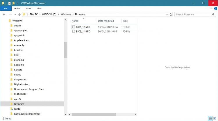The height and width of the screenshot is (121, 218).
Task: Go up one folder level
Action: click(x=19, y=15)
